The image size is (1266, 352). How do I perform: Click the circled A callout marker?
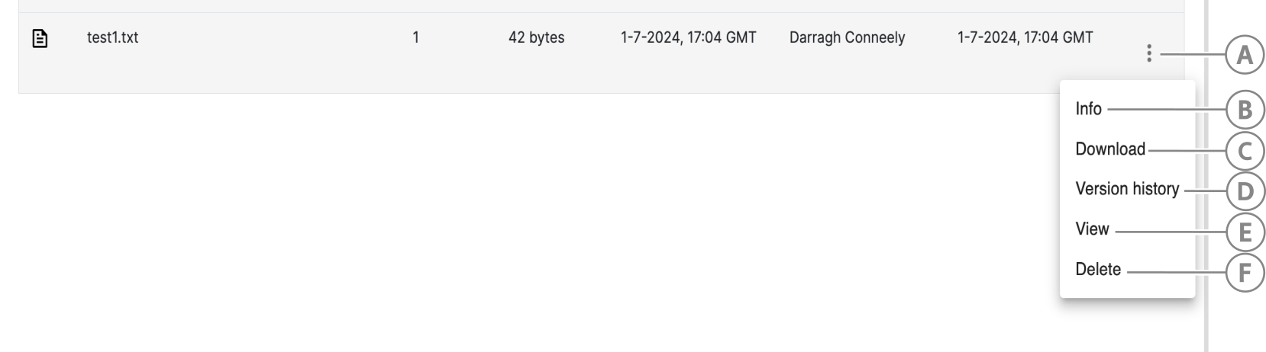(1244, 55)
